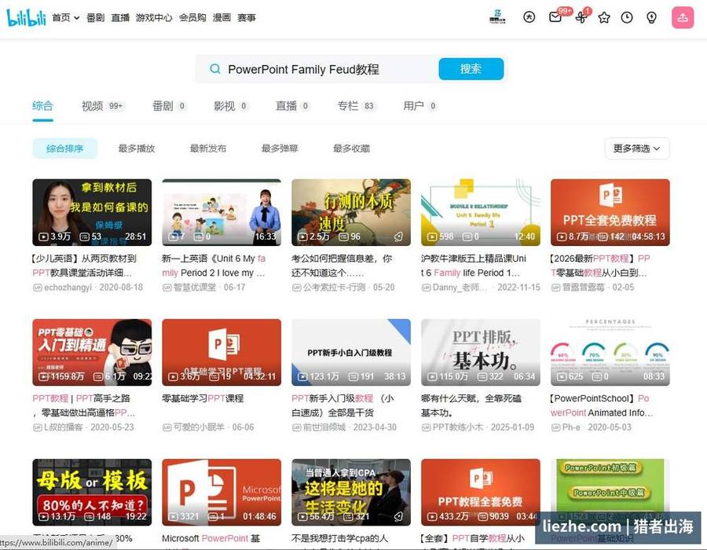Image resolution: width=707 pixels, height=550 pixels.
Task: Open the 零基础学习PPT课程 title link
Action: (203, 398)
